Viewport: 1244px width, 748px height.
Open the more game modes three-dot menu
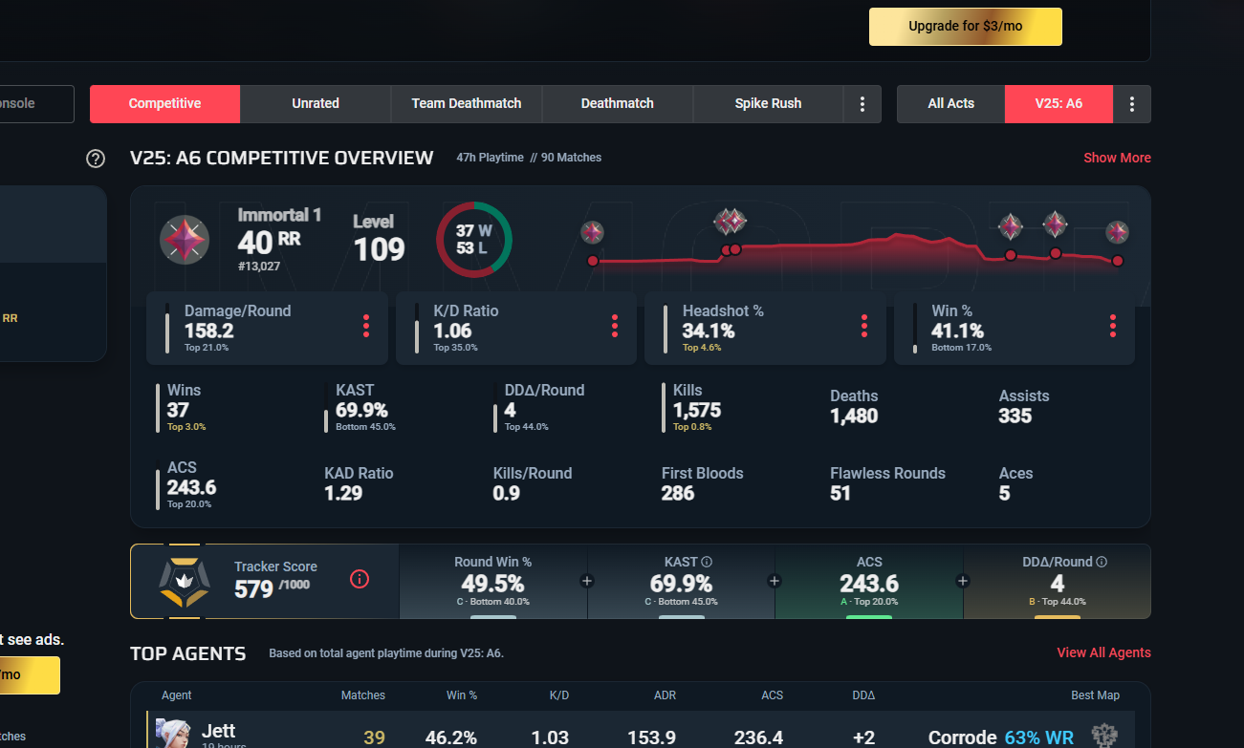[862, 104]
